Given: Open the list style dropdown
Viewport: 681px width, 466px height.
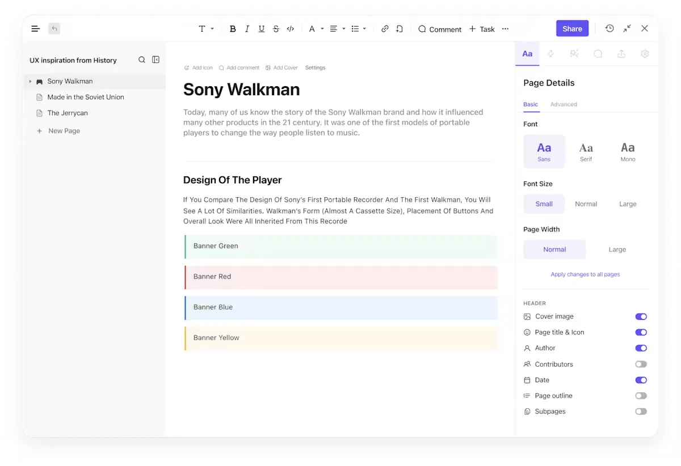Looking at the screenshot, I should [x=359, y=29].
